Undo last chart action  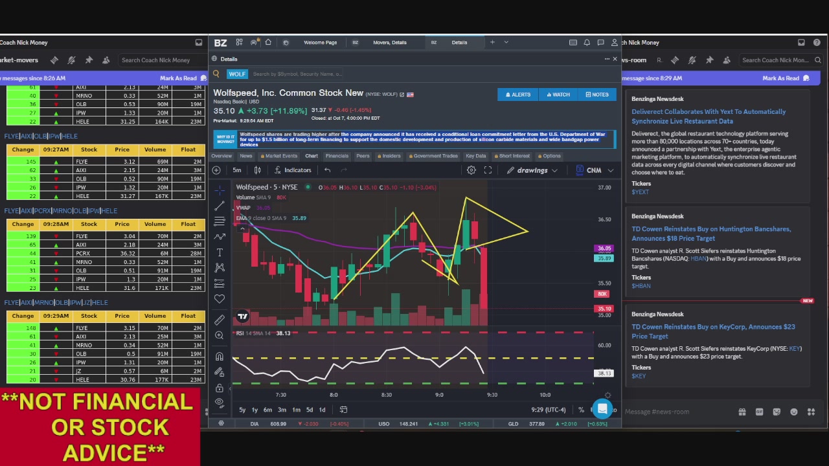pyautogui.click(x=327, y=170)
